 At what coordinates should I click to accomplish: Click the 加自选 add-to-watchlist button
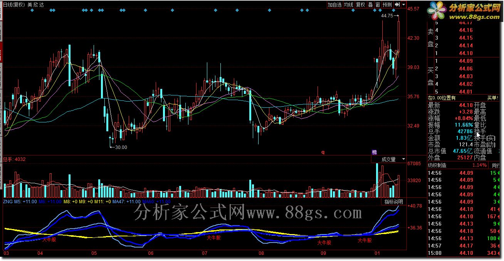pos(334,5)
